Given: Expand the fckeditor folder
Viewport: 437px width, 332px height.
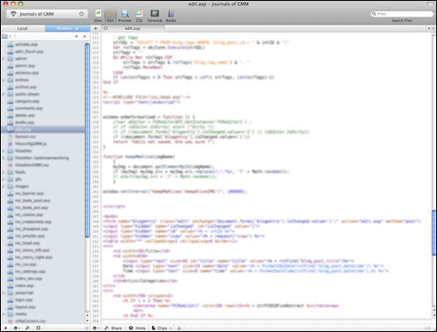Looking at the screenshot, I should pos(3,151).
